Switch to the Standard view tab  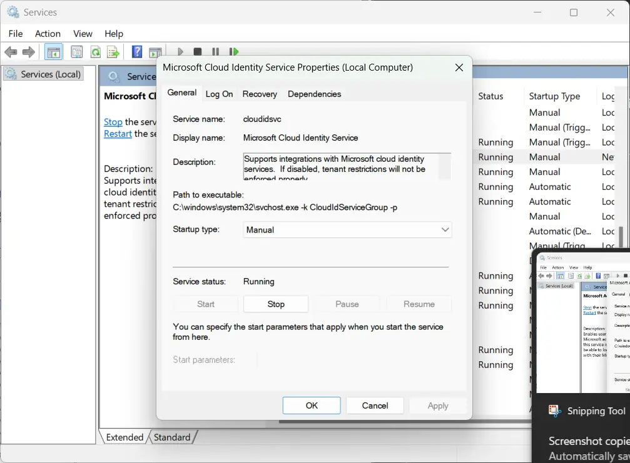pos(172,437)
